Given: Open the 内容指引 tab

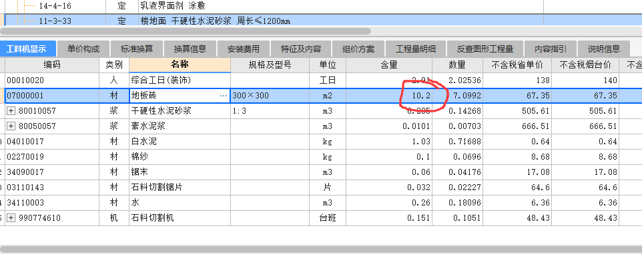Looking at the screenshot, I should 551,49.
